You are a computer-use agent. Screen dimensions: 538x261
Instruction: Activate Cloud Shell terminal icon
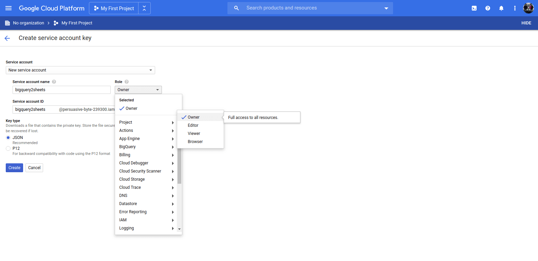[474, 8]
